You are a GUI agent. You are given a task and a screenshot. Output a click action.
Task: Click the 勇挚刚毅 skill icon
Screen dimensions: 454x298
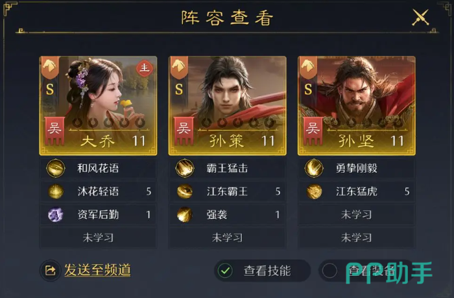pyautogui.click(x=314, y=168)
